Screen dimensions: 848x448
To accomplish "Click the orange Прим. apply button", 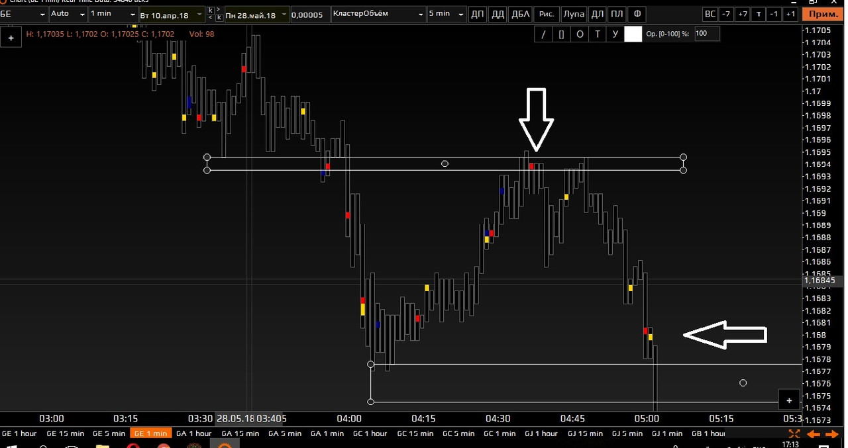I will (821, 14).
